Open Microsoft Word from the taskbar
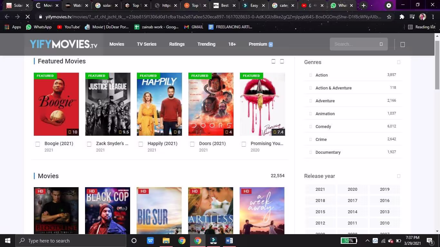 pos(229,241)
